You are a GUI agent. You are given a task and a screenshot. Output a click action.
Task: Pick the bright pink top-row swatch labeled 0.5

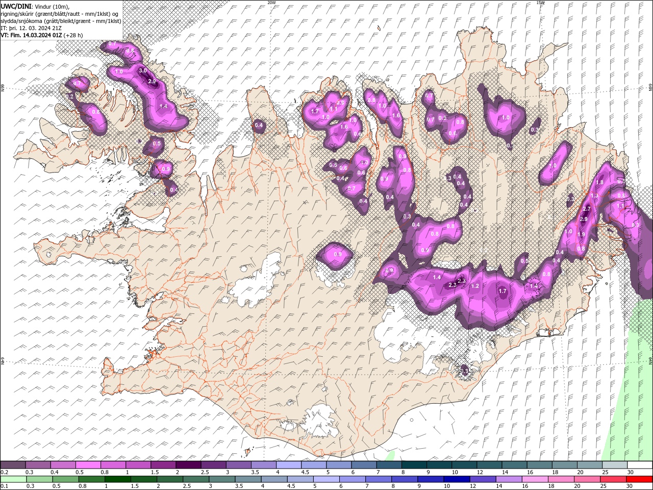(x=88, y=464)
